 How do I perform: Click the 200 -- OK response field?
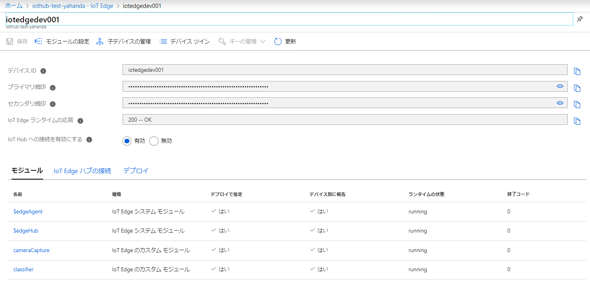tap(345, 120)
